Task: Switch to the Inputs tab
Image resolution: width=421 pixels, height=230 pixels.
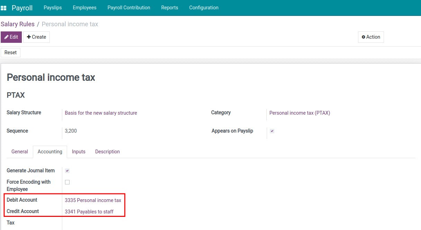Action: tap(79, 152)
